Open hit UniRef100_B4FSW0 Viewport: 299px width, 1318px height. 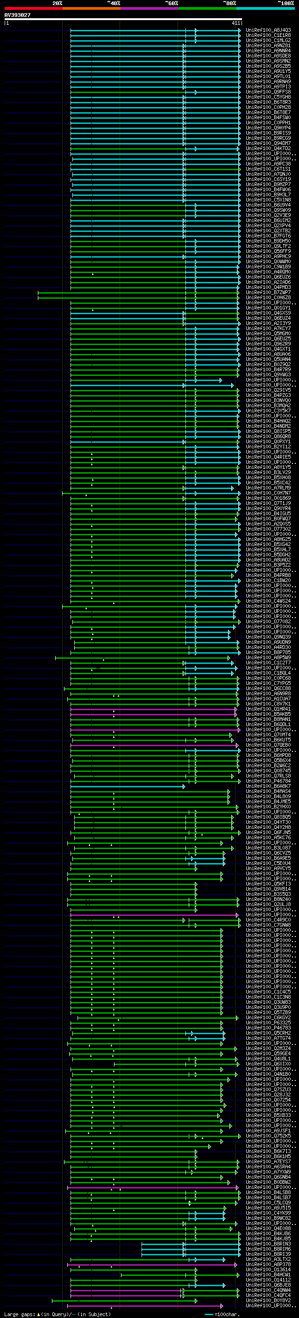click(268, 118)
